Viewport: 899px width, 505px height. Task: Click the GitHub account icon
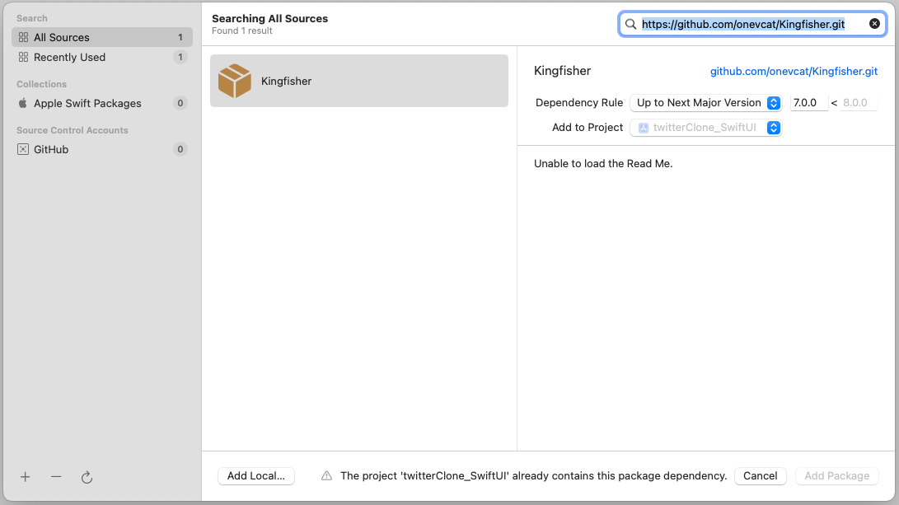[x=23, y=150]
